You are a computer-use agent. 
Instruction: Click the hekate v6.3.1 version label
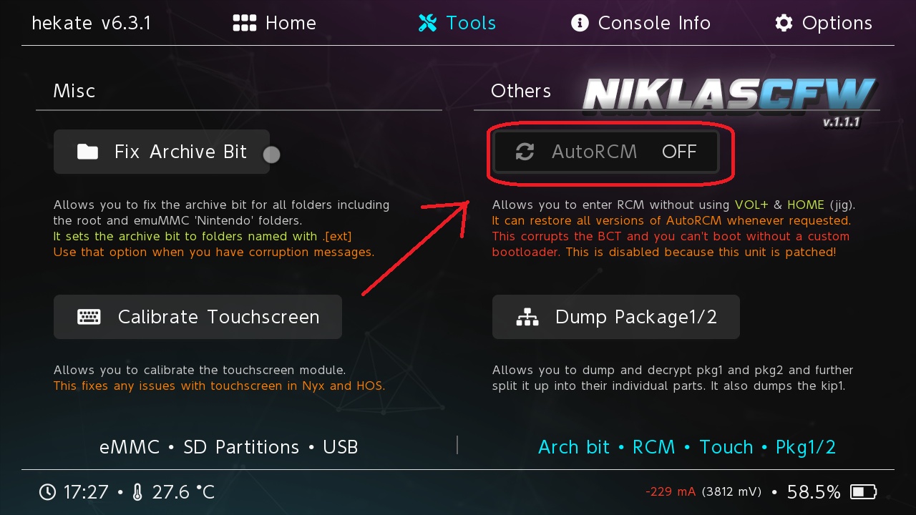(x=92, y=24)
